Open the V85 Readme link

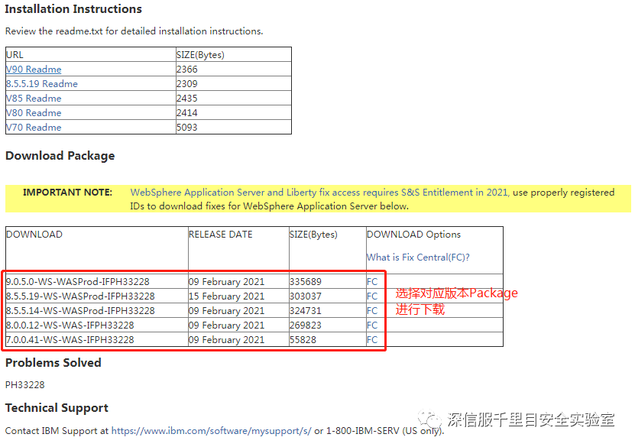tap(34, 99)
